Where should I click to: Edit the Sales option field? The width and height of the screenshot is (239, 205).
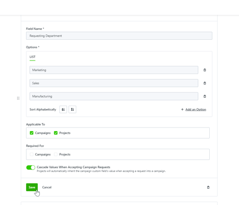click(114, 83)
